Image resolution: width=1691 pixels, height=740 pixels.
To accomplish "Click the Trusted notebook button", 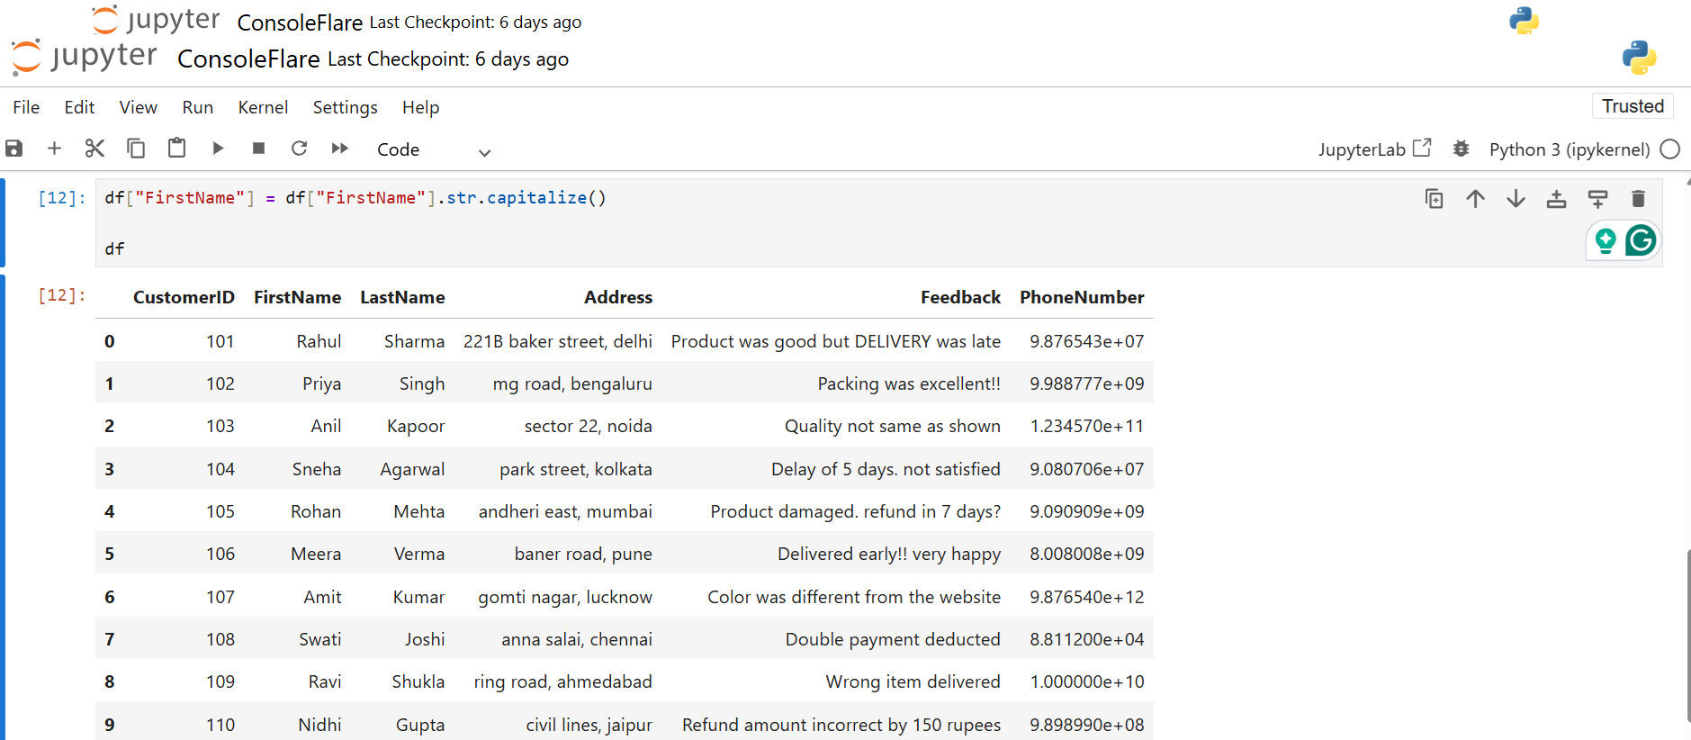I will point(1633,106).
